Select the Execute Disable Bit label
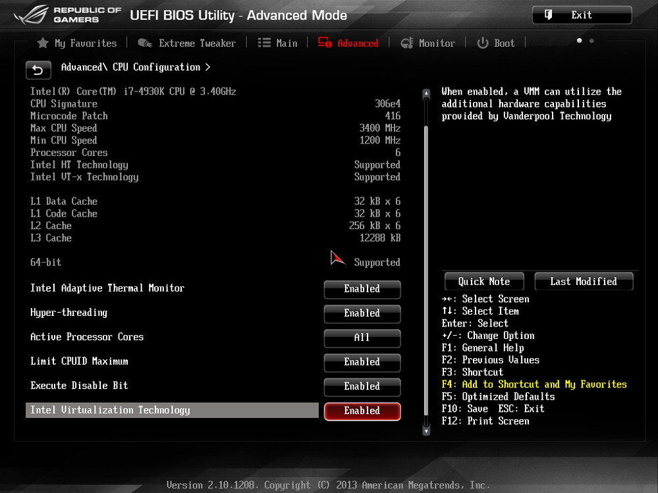 [79, 386]
